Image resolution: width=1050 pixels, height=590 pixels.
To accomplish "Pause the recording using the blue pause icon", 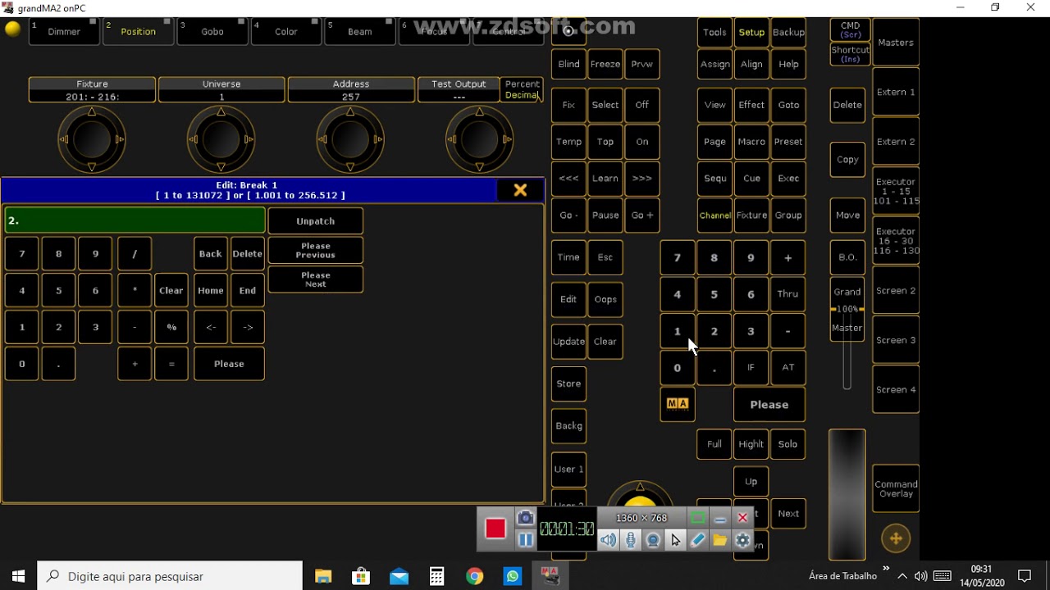I will click(526, 539).
